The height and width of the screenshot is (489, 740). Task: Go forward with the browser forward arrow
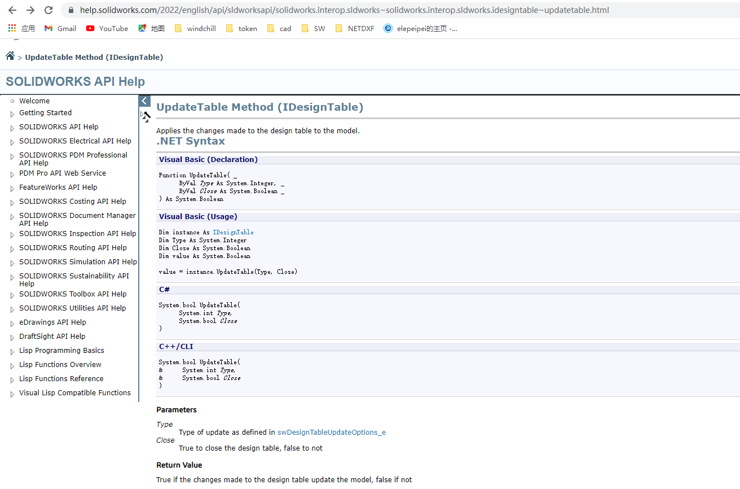pos(30,10)
